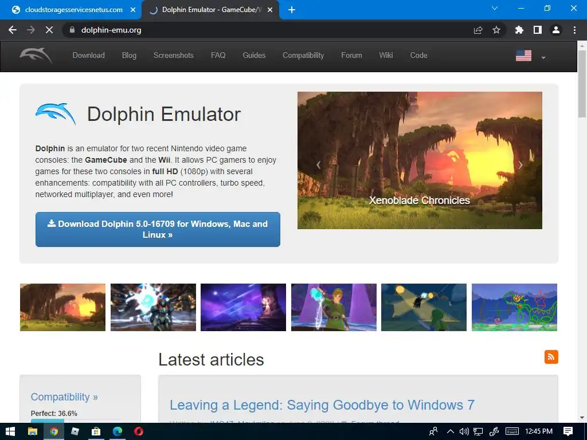Open the People icon in the taskbar
Screen dimensions: 587x440
pyautogui.click(x=433, y=431)
